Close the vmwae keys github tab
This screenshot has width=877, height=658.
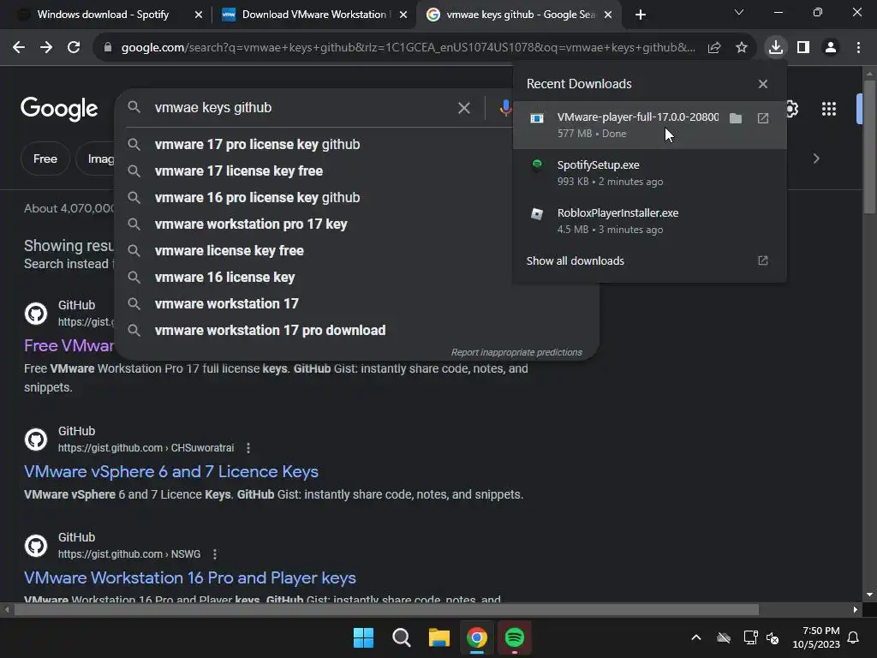[609, 15]
